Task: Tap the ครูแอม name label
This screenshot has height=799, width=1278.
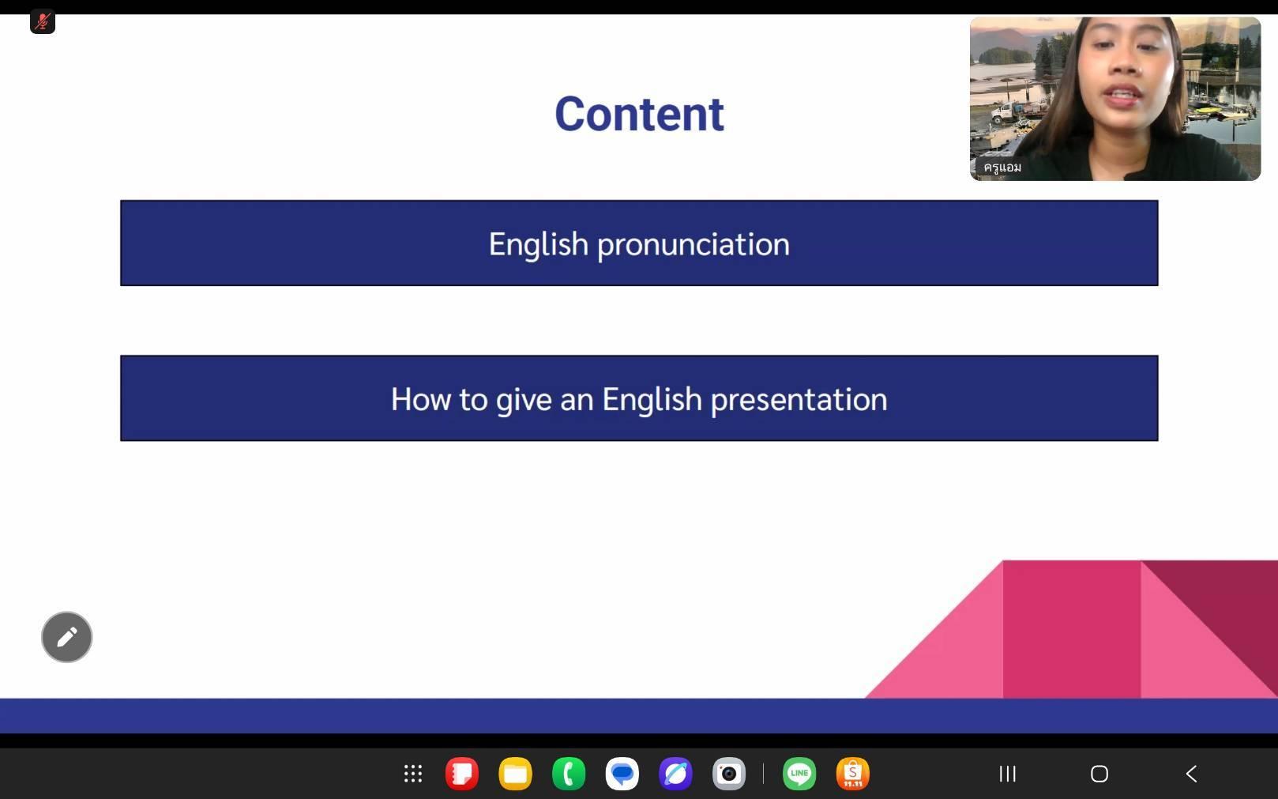Action: (x=1002, y=168)
